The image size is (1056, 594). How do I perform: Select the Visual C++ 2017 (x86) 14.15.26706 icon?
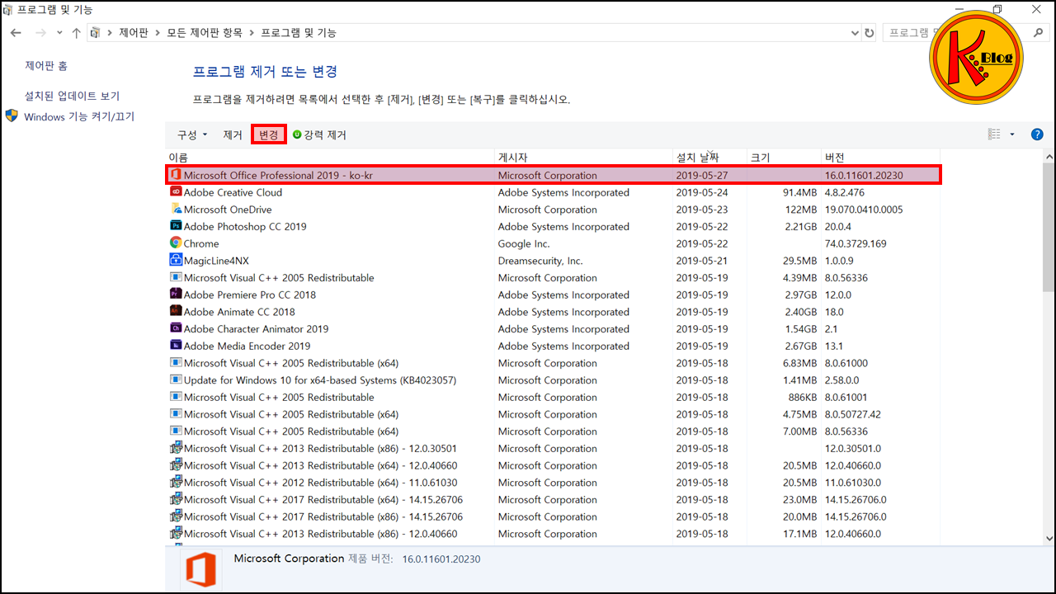tap(175, 516)
